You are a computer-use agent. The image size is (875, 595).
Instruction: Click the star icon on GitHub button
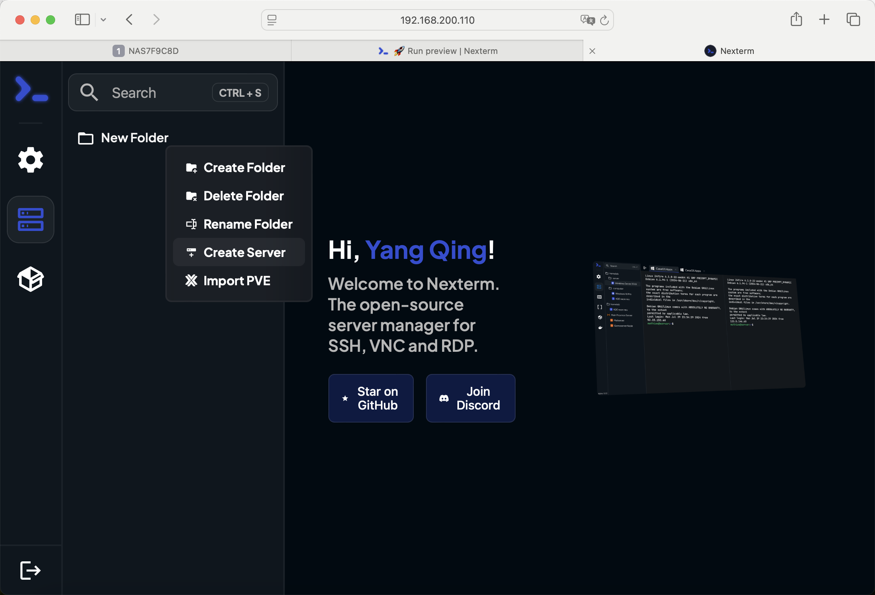point(345,398)
